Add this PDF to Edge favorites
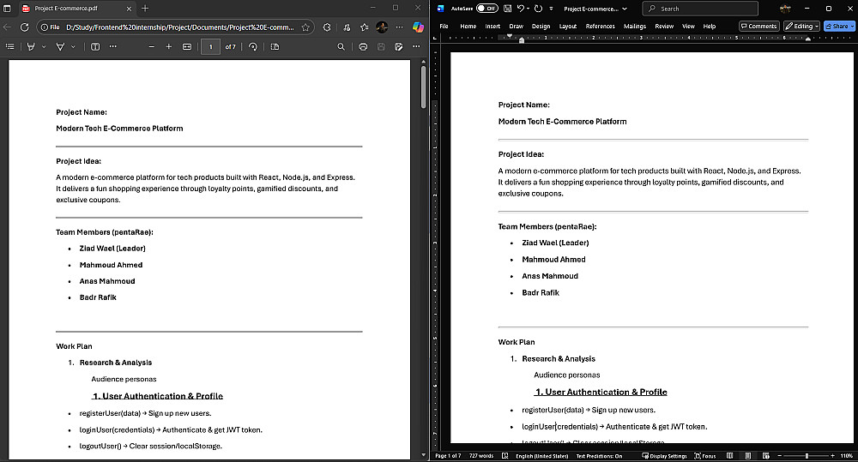 [305, 27]
